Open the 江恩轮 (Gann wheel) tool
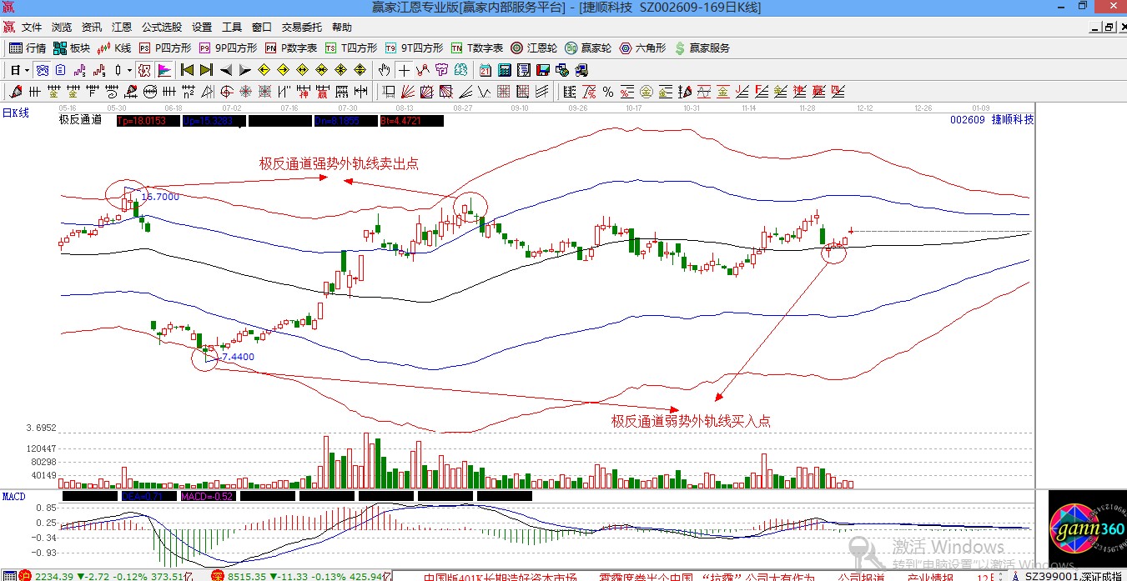 click(534, 48)
